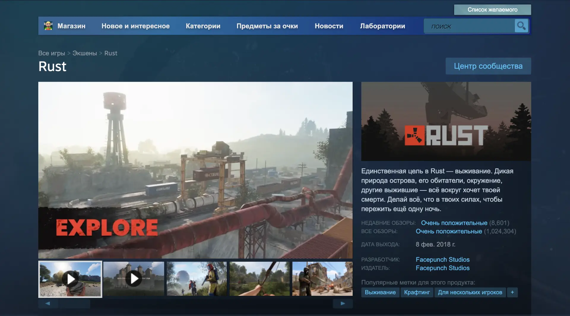The width and height of the screenshot is (570, 316).
Task: Select the Крафтинг tag
Action: (x=417, y=292)
